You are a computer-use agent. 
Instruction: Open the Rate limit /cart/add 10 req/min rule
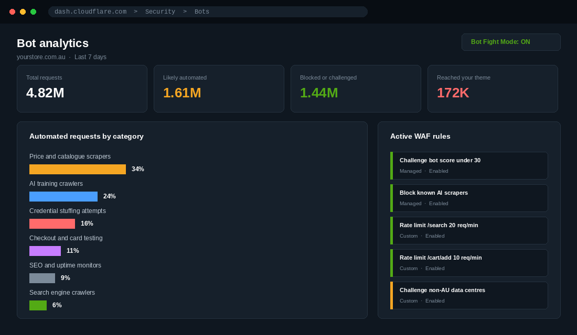click(x=469, y=263)
